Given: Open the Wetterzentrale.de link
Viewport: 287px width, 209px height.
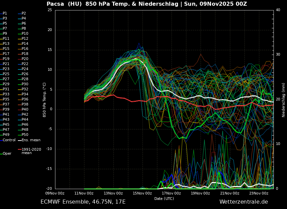Looking at the screenshot, I should [243, 202].
